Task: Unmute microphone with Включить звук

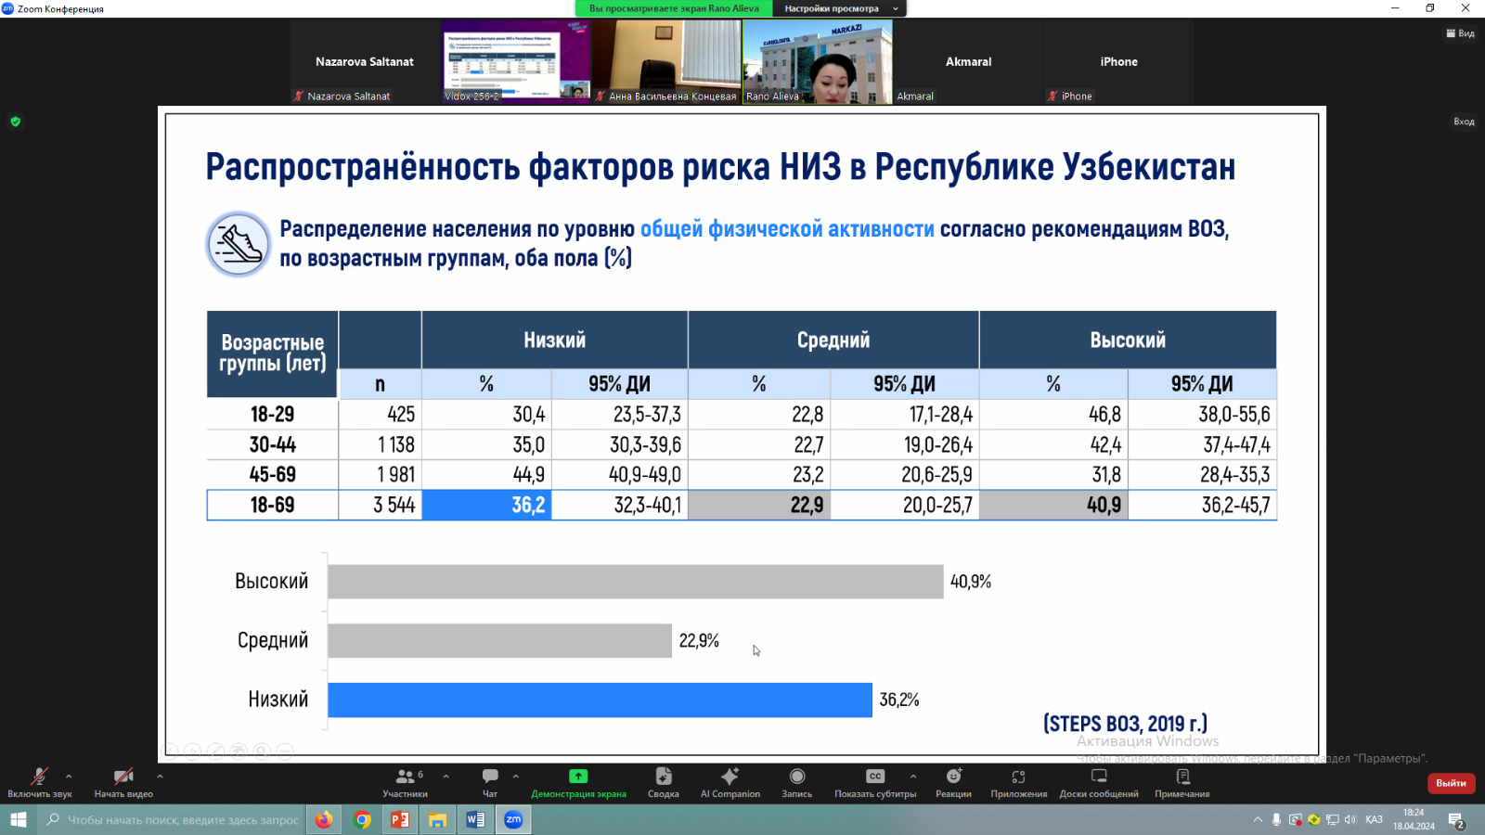Action: (x=39, y=777)
